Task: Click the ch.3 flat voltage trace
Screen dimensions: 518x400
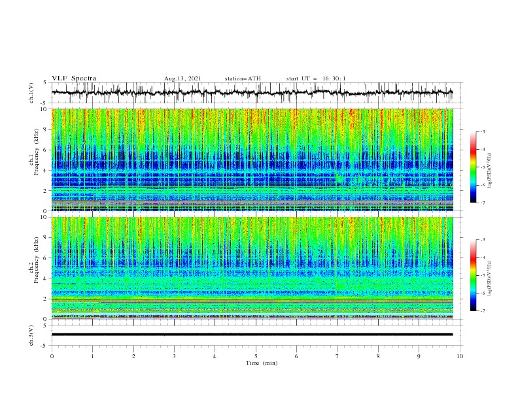Action: click(x=252, y=335)
